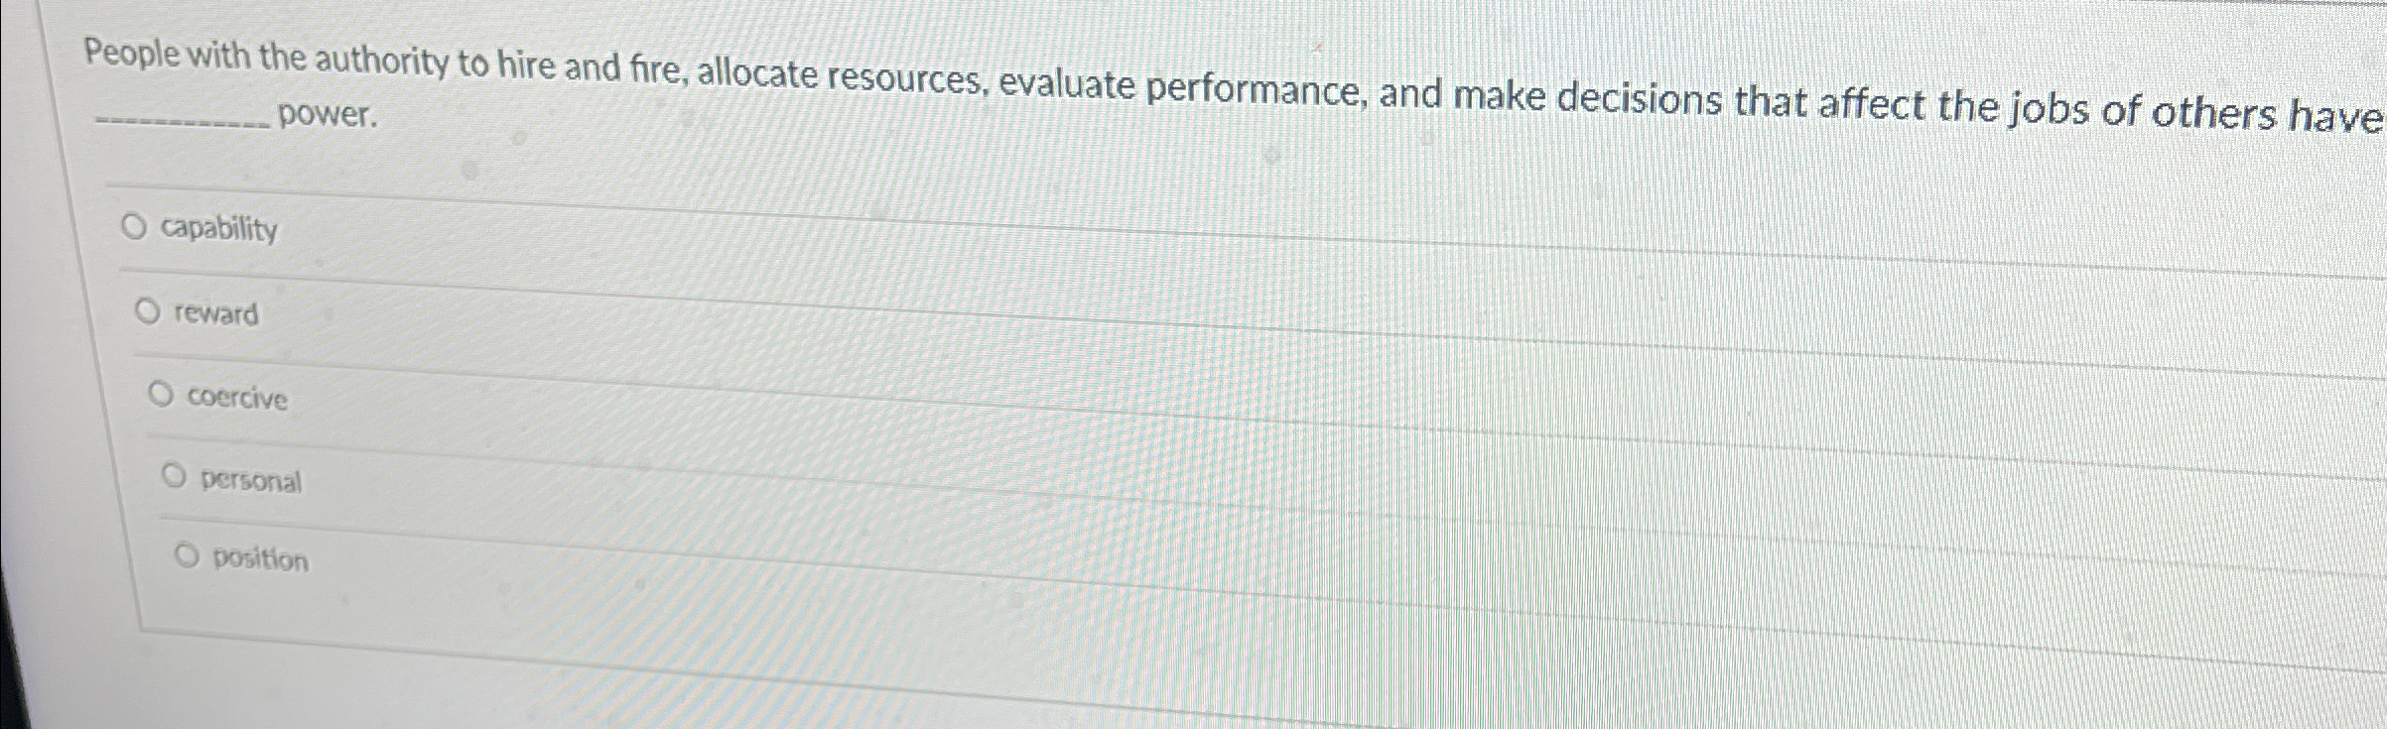The image size is (2387, 729).
Task: Click the position answer label
Action: 260,560
